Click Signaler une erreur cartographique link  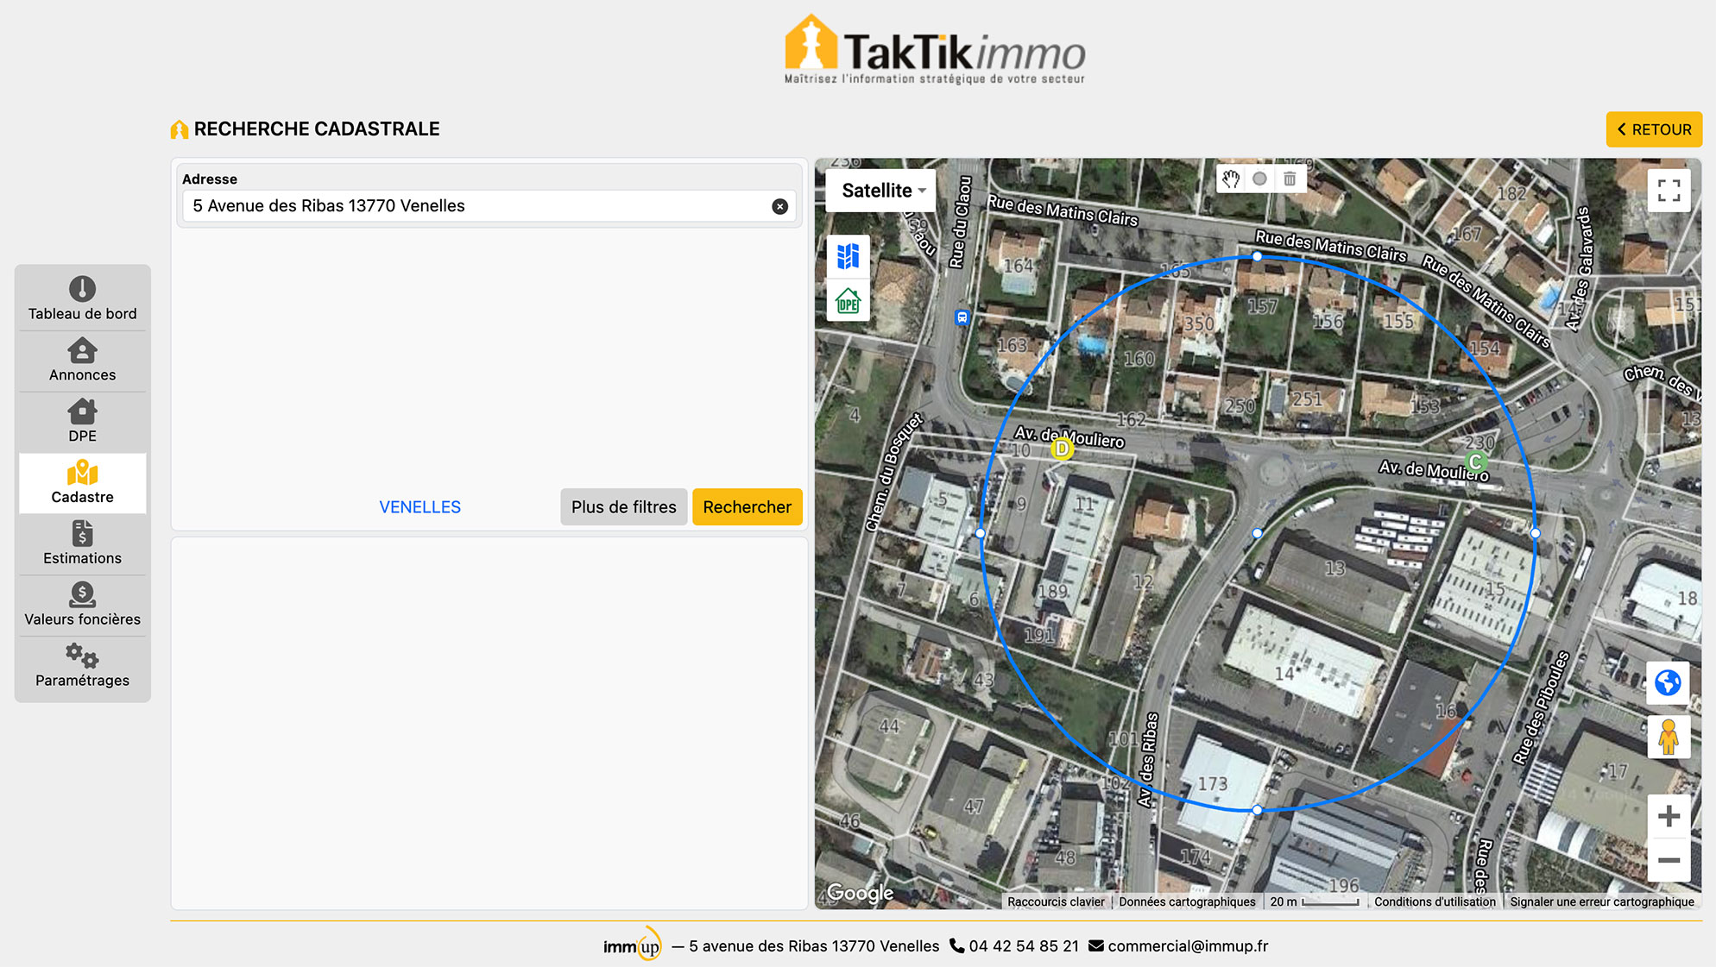click(x=1602, y=902)
